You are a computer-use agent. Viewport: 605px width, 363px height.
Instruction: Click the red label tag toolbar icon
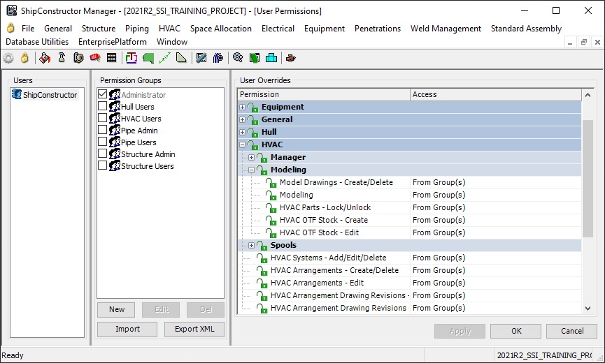pyautogui.click(x=95, y=58)
